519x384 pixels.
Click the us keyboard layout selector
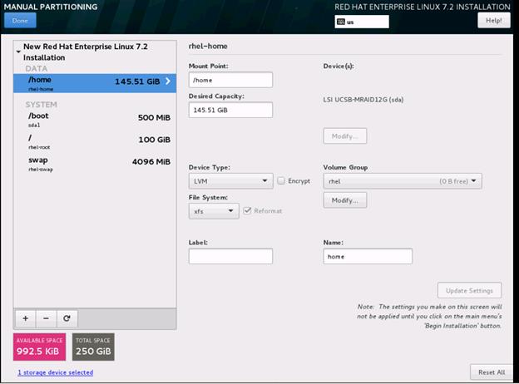[x=362, y=22]
